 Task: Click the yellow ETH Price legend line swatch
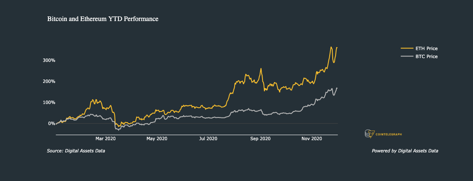[406, 48]
